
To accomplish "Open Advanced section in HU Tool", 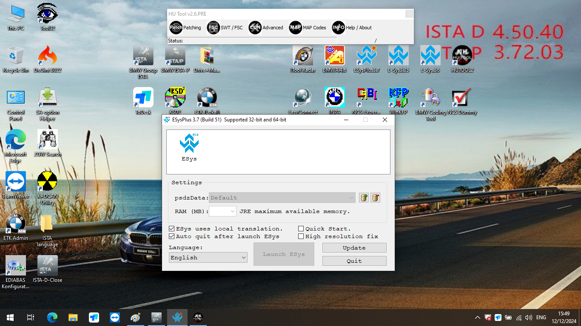I will coord(266,28).
